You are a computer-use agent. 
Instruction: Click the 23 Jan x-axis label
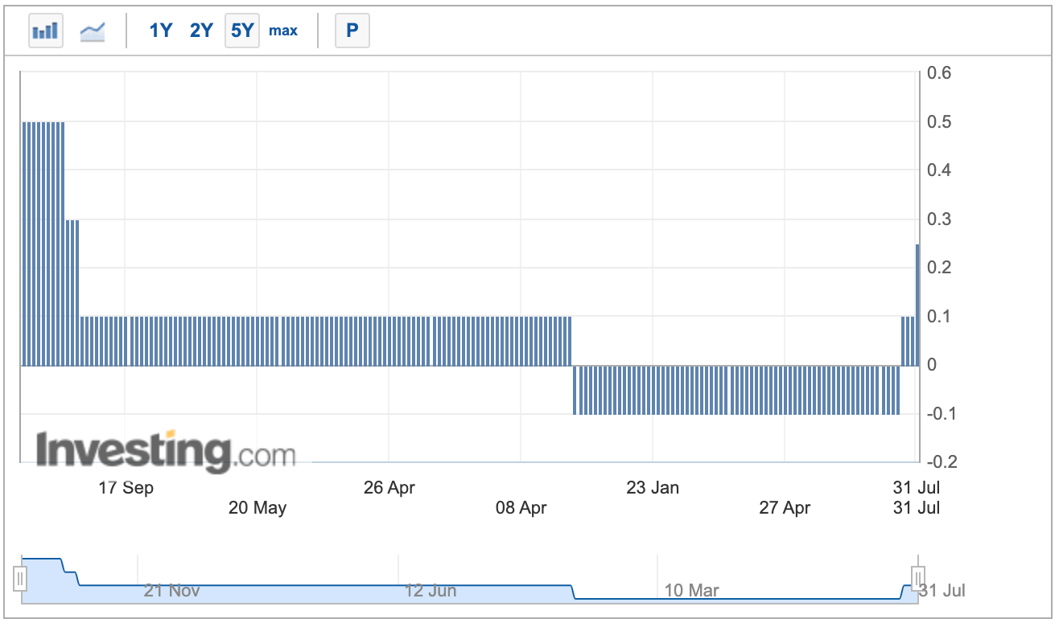coord(653,488)
